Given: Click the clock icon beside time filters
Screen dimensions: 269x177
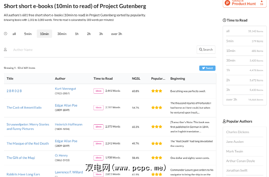Looking at the screenshot, I should tap(6, 33).
